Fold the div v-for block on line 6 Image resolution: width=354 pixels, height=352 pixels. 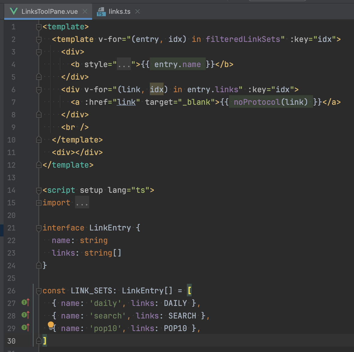tap(39, 90)
